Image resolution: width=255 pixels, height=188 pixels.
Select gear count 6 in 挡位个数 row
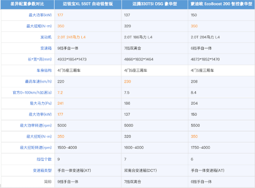tap(192, 159)
